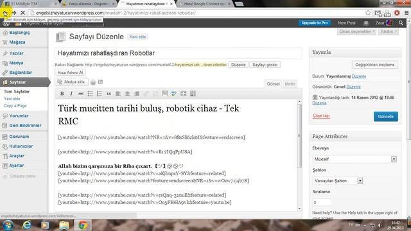Expand the Yardım help tab

click(x=388, y=31)
